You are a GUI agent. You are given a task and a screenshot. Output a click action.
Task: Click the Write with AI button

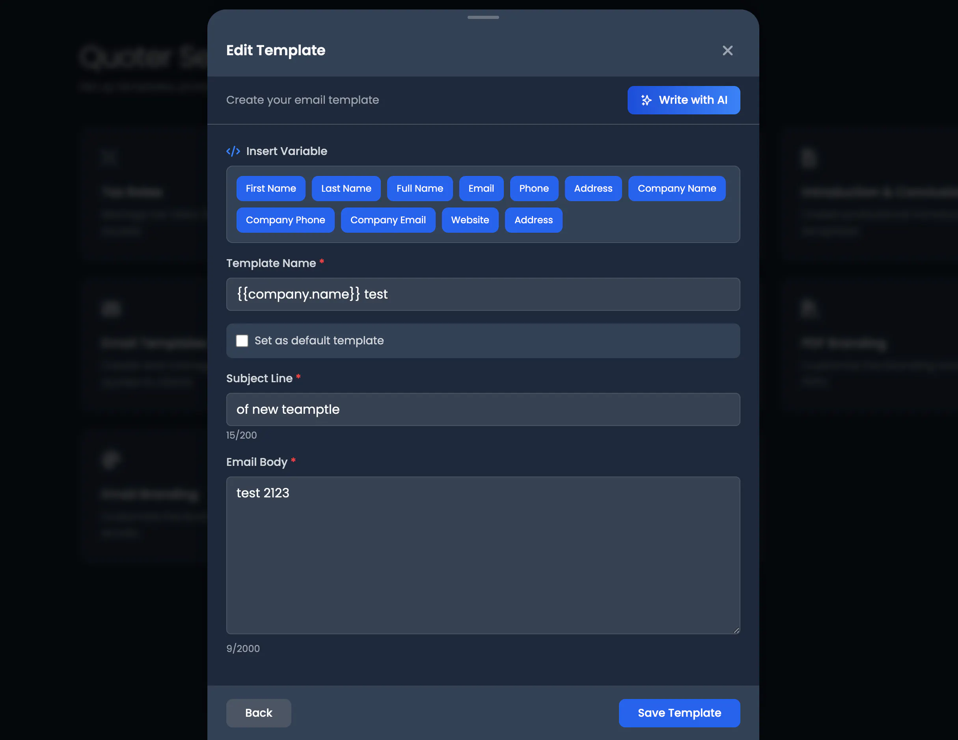pyautogui.click(x=683, y=100)
